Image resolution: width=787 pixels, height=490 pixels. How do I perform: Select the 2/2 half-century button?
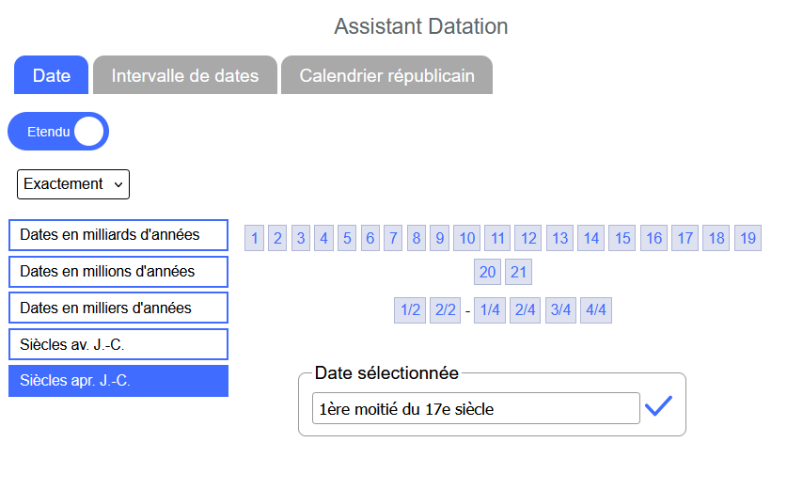coord(445,310)
